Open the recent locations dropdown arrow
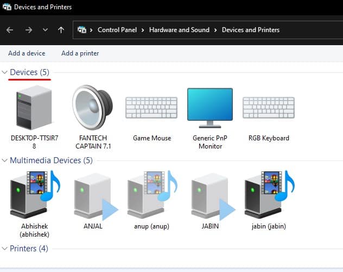This screenshot has height=272, width=343. click(x=45, y=29)
